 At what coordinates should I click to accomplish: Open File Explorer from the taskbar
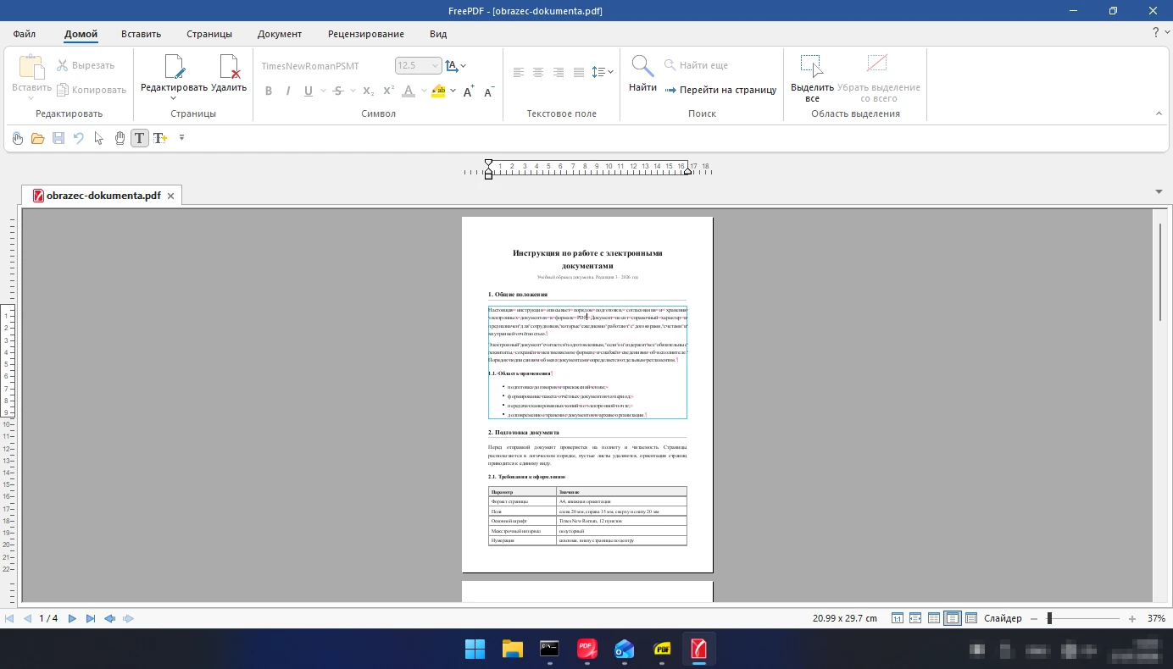pyautogui.click(x=513, y=650)
